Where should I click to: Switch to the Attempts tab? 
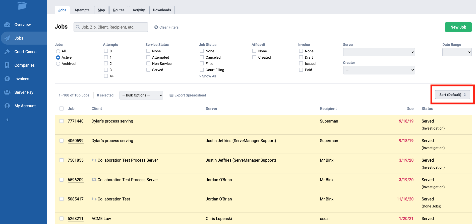pos(82,10)
